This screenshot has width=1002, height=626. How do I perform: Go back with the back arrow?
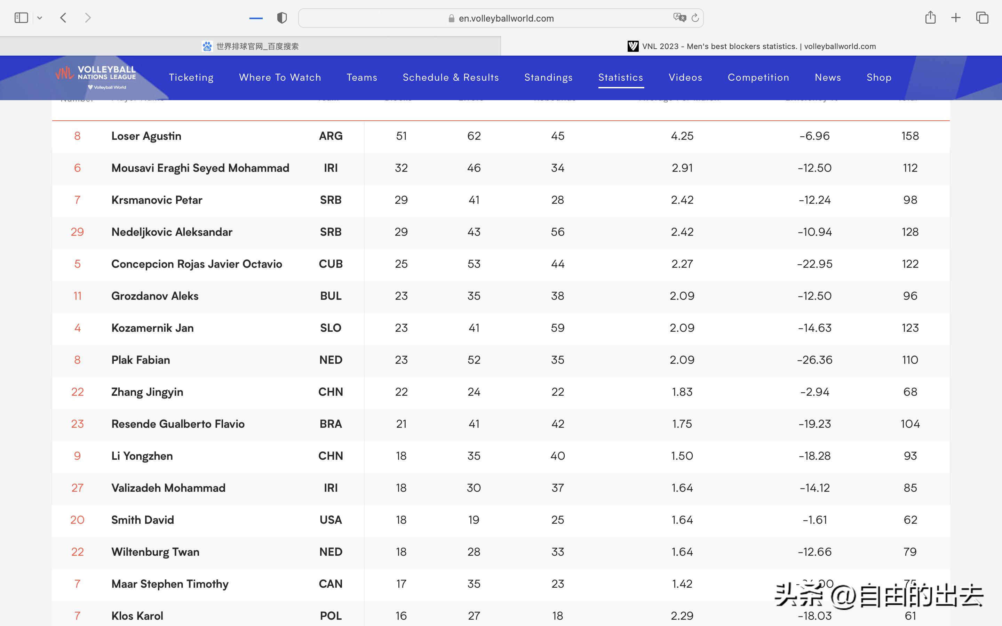pos(63,18)
